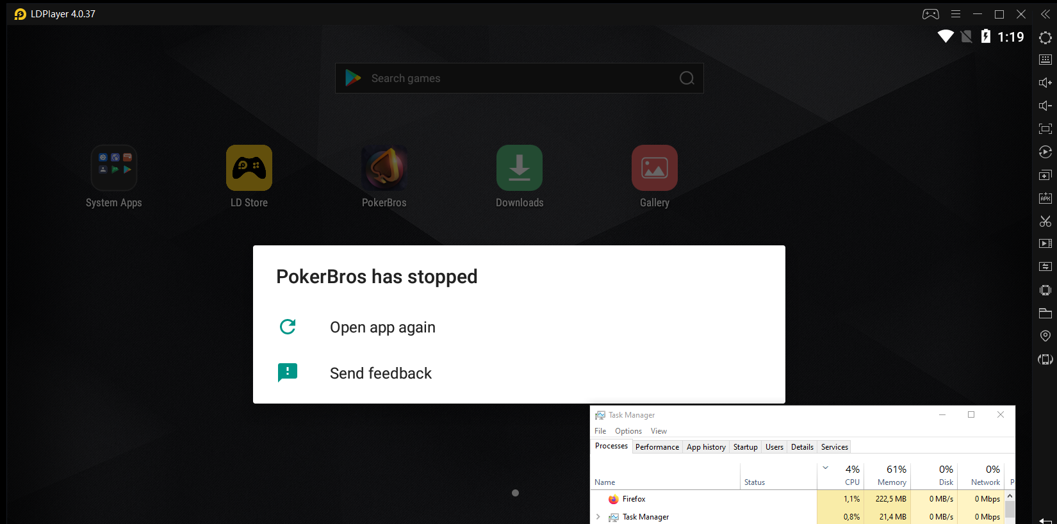Open the System Apps folder

pyautogui.click(x=113, y=177)
